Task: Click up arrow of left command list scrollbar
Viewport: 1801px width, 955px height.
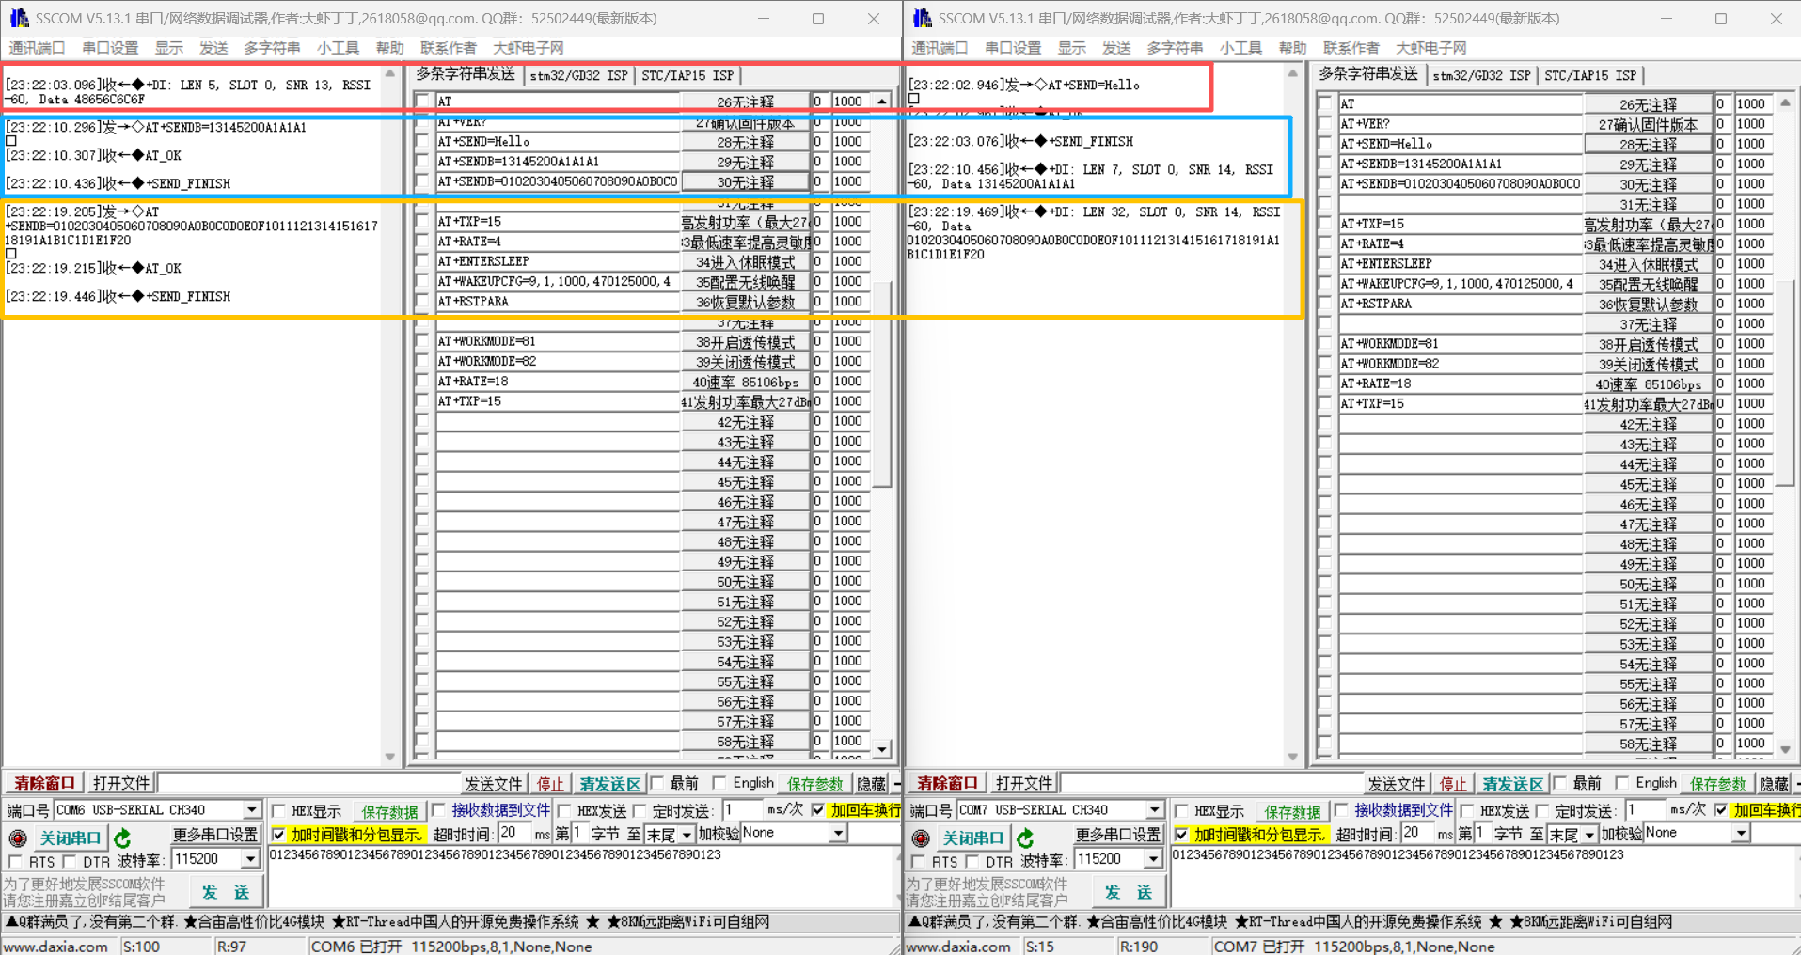Action: coord(882,101)
